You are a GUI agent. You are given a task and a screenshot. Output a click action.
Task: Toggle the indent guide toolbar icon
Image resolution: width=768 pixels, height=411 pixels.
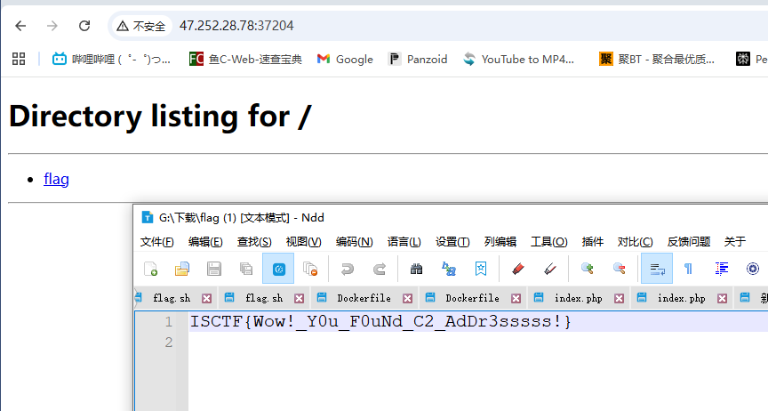click(x=721, y=268)
